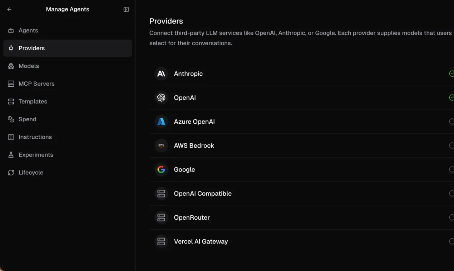Open the Lifecycle page
The height and width of the screenshot is (271, 454).
[x=68, y=173]
